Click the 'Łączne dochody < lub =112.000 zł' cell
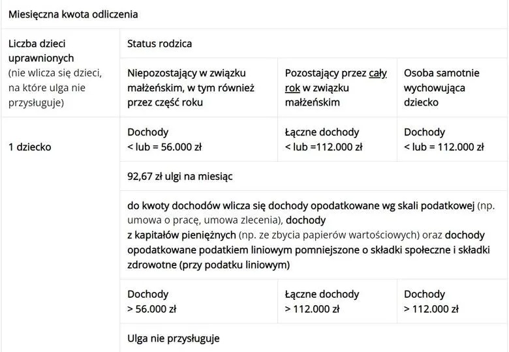The image size is (509, 352). coord(324,139)
